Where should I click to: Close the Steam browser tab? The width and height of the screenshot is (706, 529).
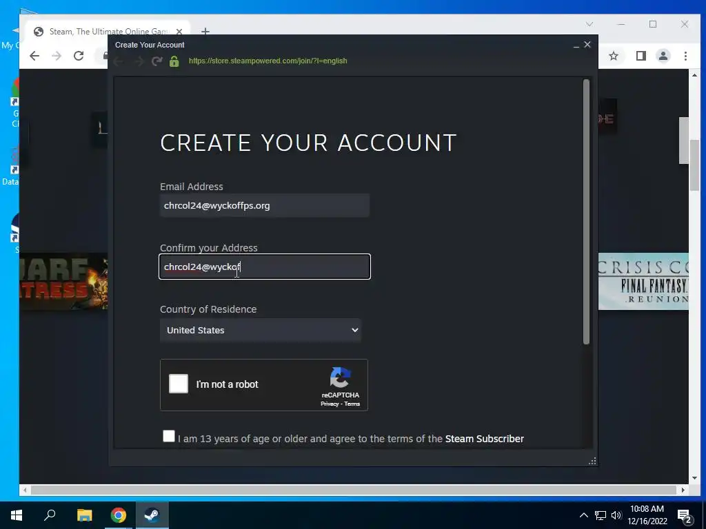point(179,32)
